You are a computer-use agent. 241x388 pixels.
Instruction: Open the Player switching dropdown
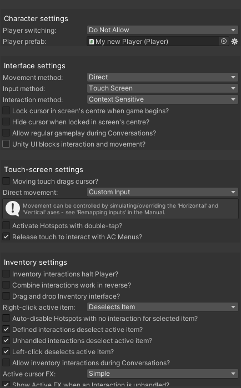163,30
